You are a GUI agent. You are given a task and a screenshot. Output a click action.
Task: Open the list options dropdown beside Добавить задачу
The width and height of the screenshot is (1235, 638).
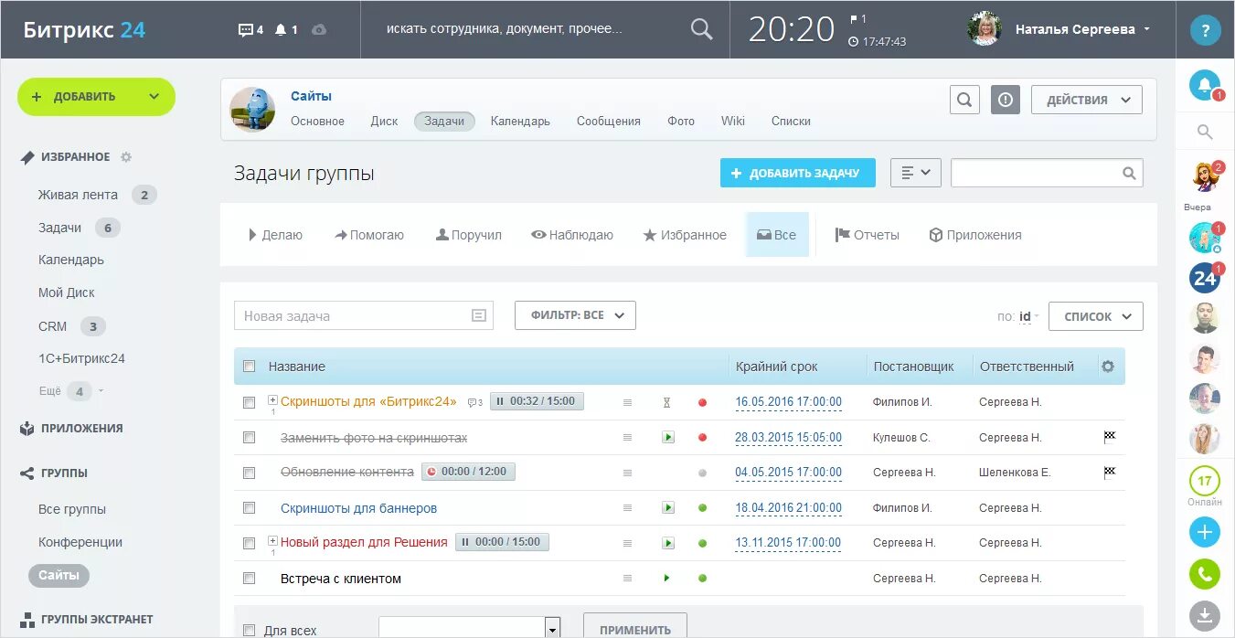coord(916,173)
